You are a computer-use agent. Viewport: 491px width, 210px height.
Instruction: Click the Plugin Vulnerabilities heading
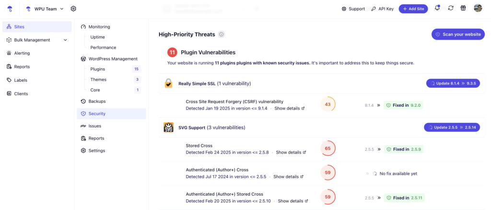click(x=208, y=53)
